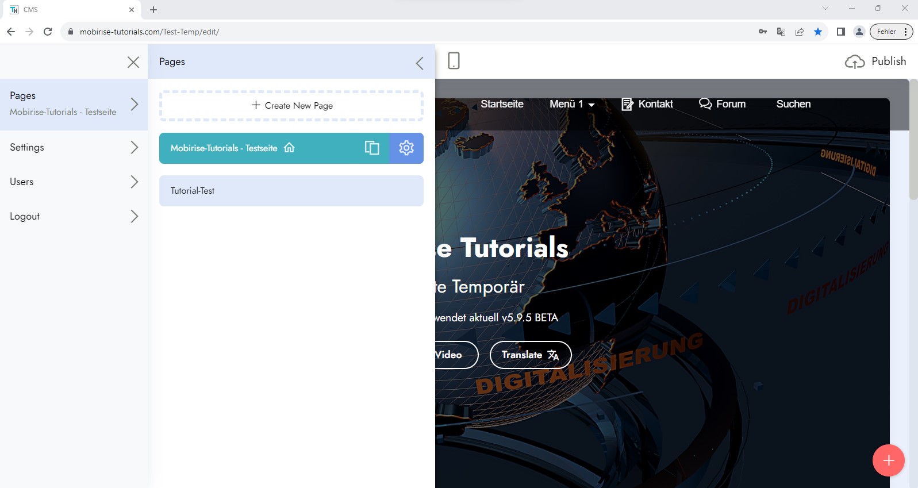The width and height of the screenshot is (918, 488).
Task: Bookmark this page with star icon
Action: pos(817,32)
